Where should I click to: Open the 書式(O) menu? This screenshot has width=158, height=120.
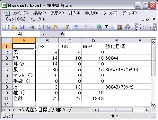coord(92,13)
